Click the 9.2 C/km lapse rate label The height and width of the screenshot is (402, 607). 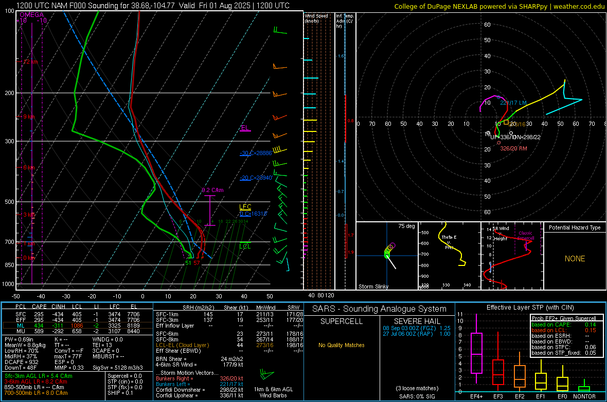pos(212,190)
